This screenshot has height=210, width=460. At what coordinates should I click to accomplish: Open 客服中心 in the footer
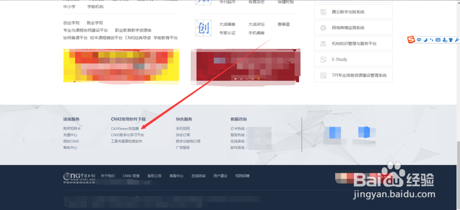(177, 176)
